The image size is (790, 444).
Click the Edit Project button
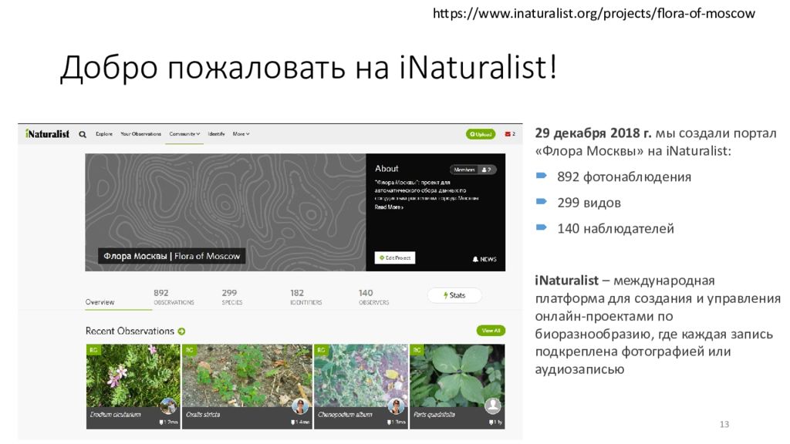[x=395, y=257]
